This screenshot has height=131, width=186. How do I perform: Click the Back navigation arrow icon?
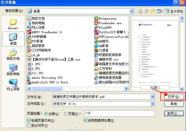click(x=140, y=11)
